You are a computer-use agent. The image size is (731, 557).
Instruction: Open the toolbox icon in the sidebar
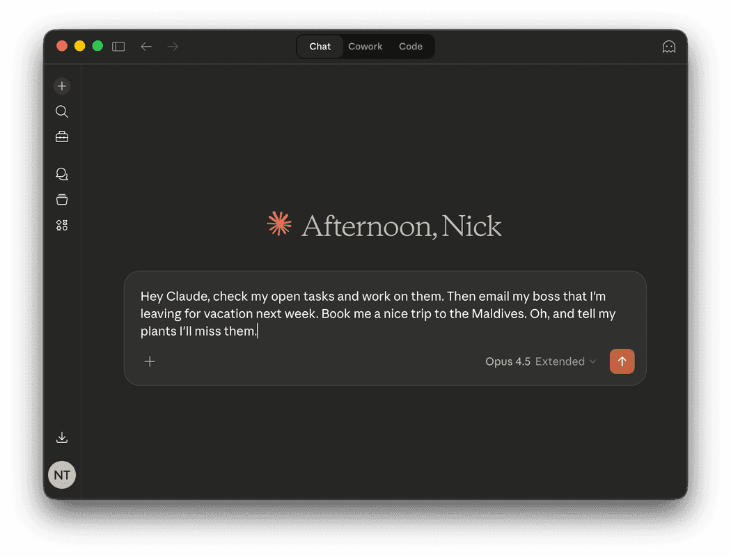click(x=61, y=136)
